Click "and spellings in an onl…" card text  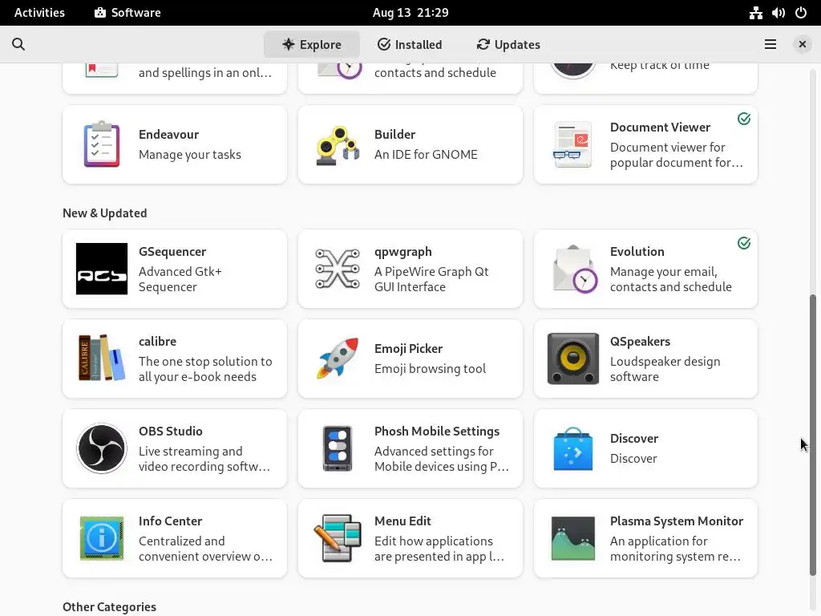205,73
